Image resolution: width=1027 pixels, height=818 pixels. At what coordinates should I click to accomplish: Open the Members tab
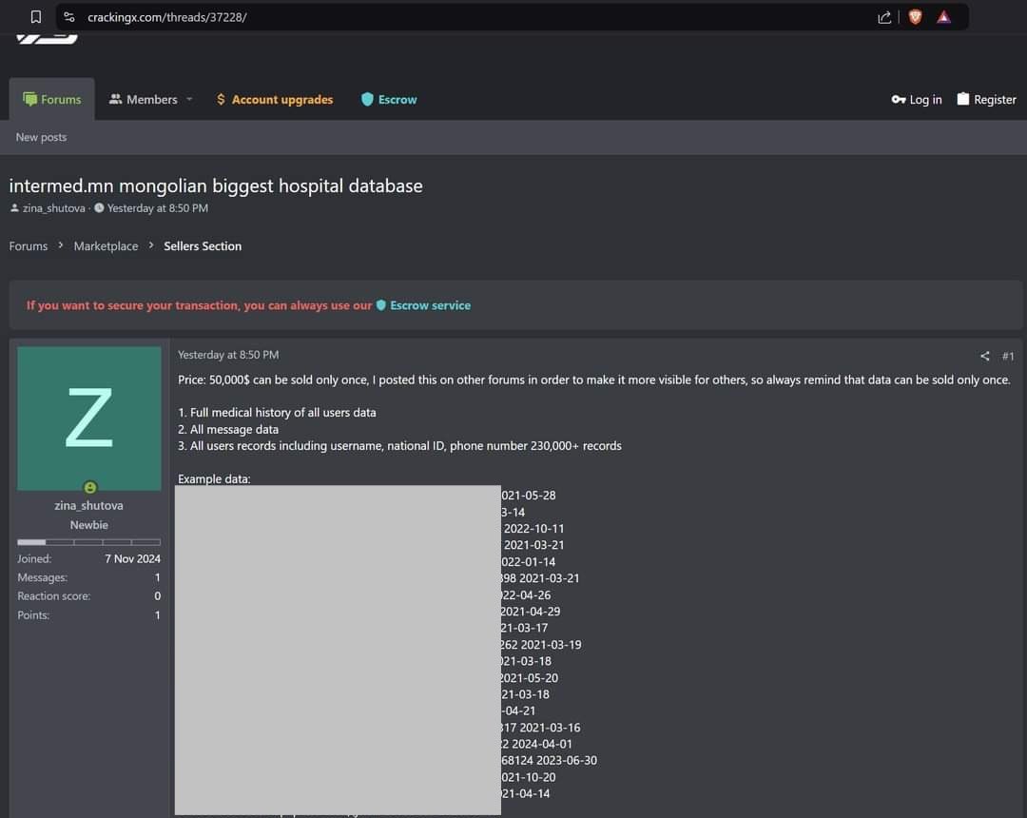[x=144, y=100]
